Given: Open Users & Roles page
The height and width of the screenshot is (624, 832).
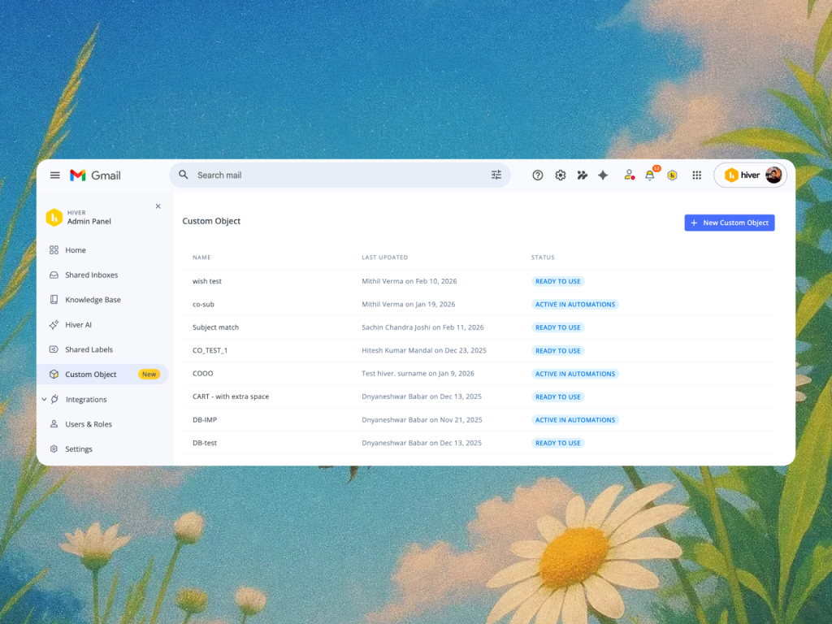Looking at the screenshot, I should (x=89, y=424).
